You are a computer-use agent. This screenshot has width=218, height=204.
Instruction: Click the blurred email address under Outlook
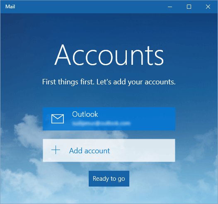pos(101,123)
